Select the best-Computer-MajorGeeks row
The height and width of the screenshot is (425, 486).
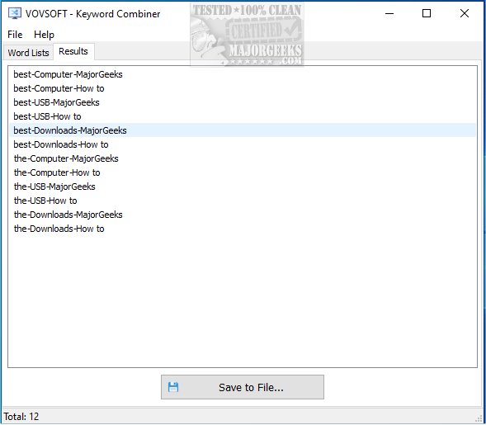click(x=243, y=74)
